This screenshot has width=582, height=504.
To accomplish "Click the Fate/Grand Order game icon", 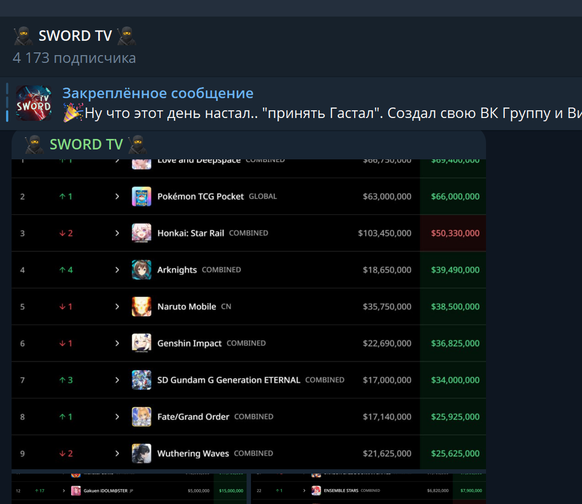I will (141, 417).
